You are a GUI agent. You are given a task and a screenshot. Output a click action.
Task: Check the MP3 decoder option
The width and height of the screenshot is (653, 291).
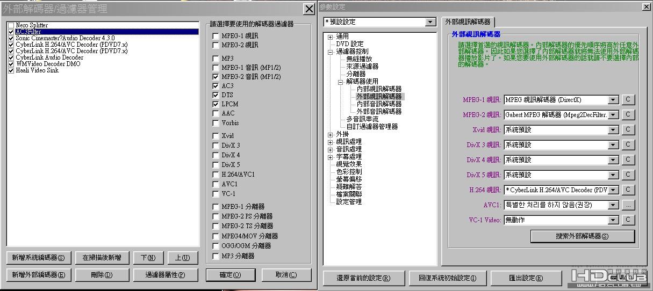216,58
